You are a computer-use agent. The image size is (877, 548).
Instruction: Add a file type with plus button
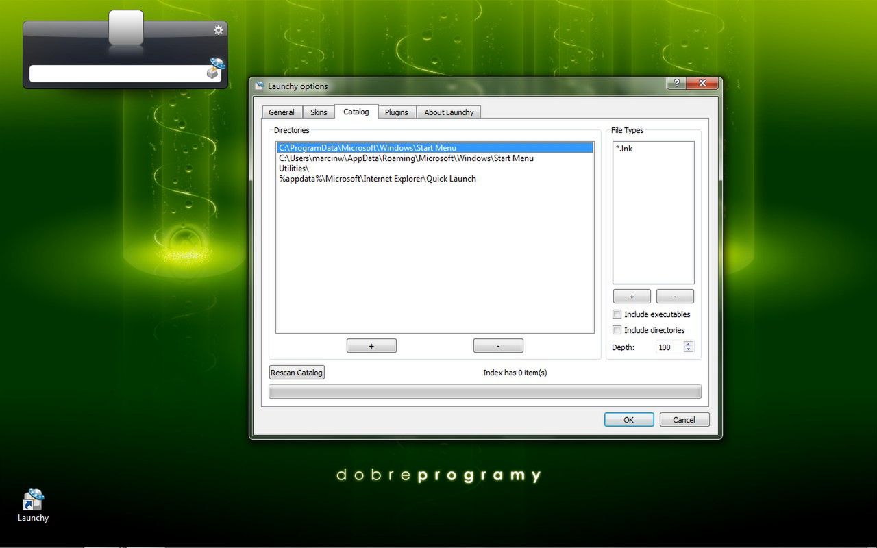point(631,297)
